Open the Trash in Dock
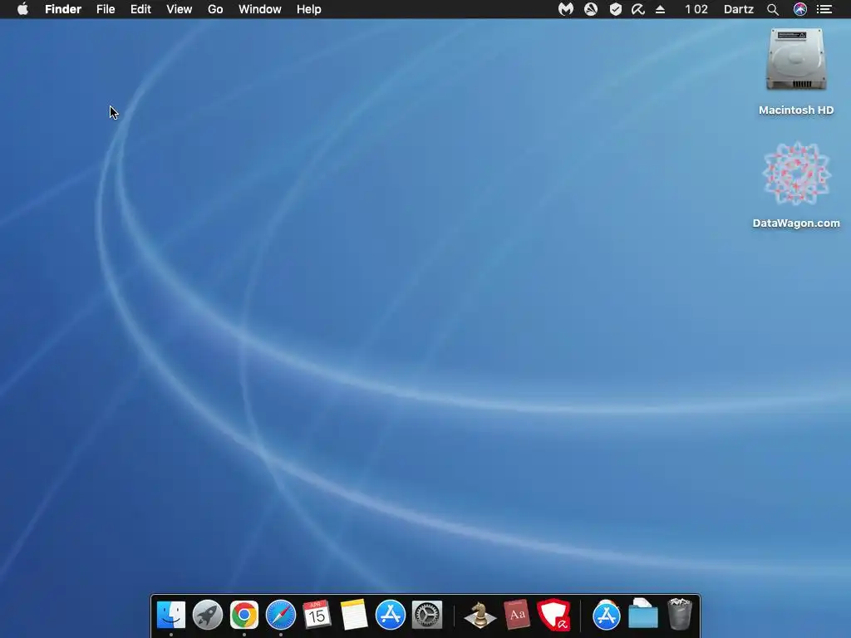 tap(680, 614)
